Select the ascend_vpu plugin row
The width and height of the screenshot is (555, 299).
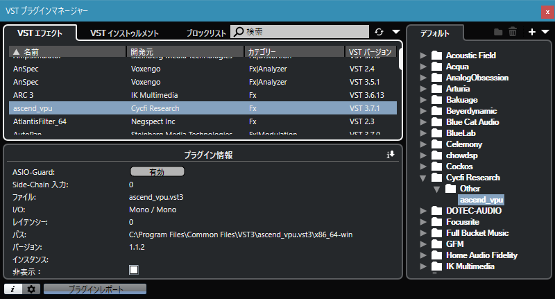[x=203, y=108]
